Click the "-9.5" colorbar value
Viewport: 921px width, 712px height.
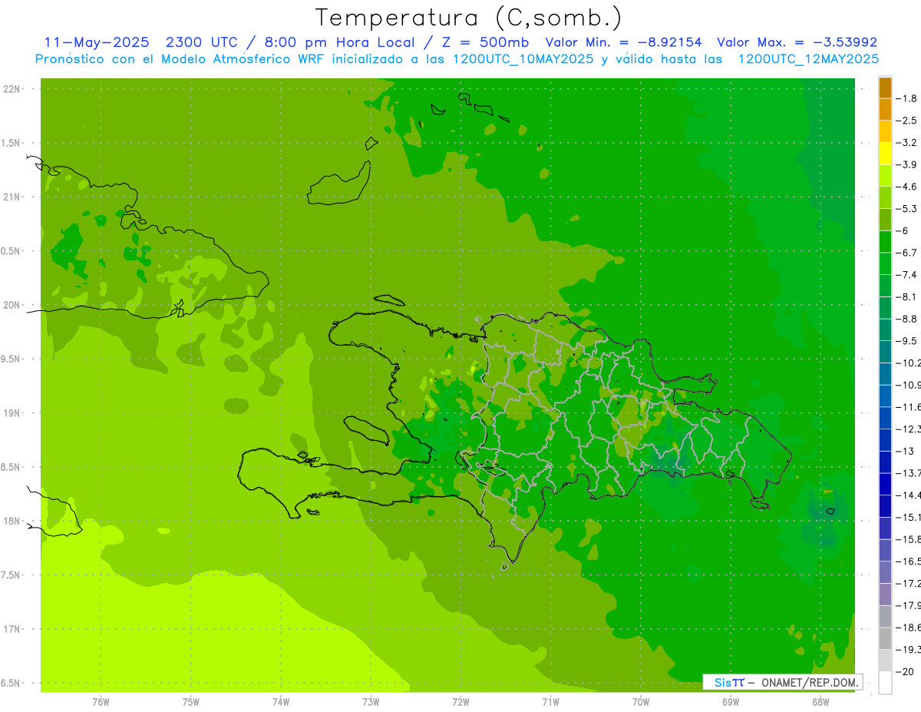[908, 341]
